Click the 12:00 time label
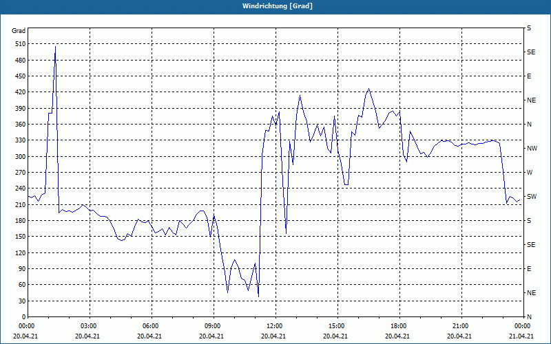 pos(273,326)
